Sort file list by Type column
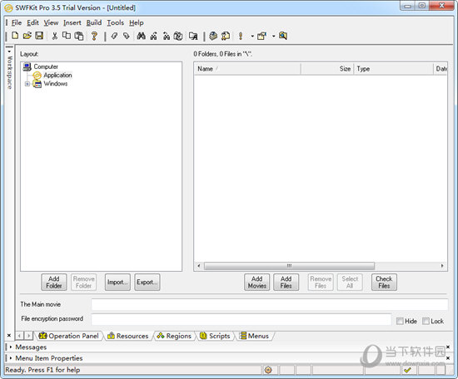 393,69
